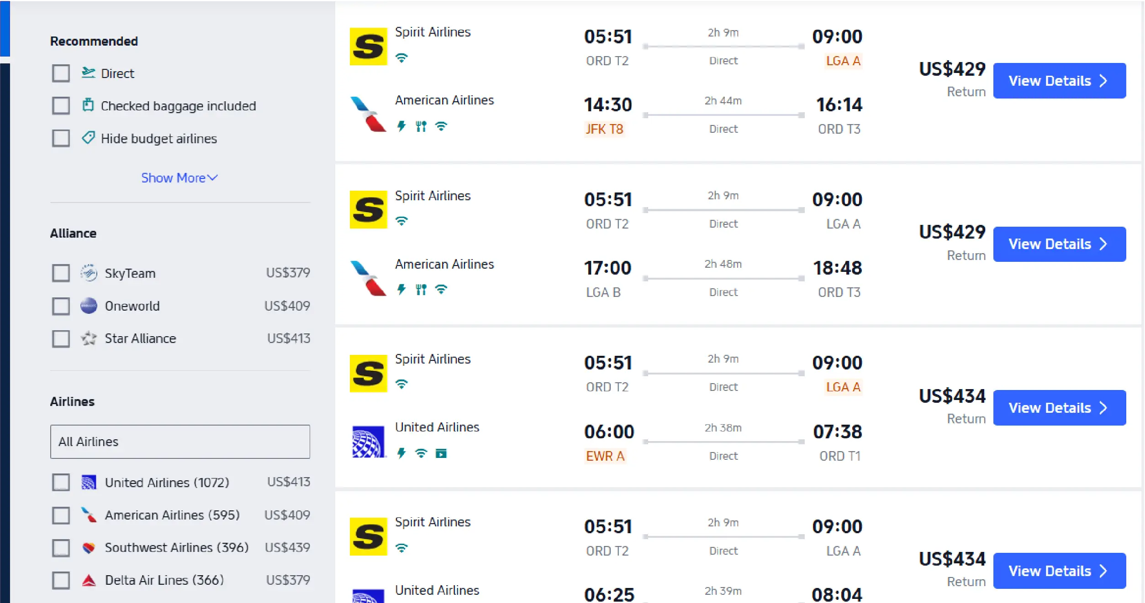1145x603 pixels.
Task: Click the entertainment icon on United 06:00 flight
Action: 441,453
